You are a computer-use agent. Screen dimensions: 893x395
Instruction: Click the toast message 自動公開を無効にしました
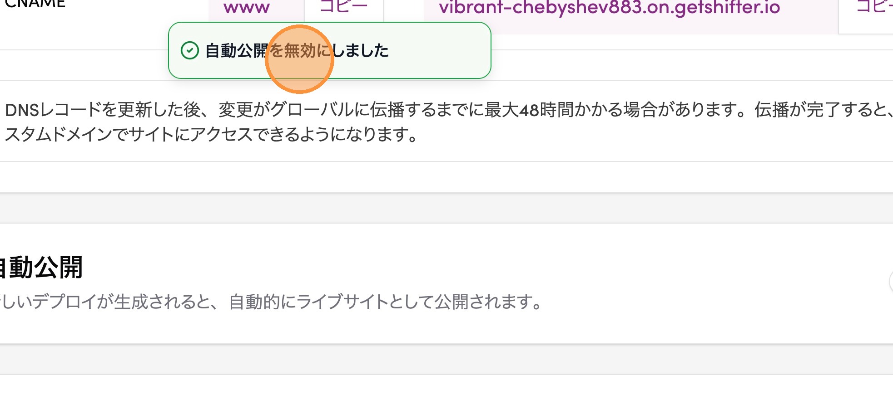(297, 50)
